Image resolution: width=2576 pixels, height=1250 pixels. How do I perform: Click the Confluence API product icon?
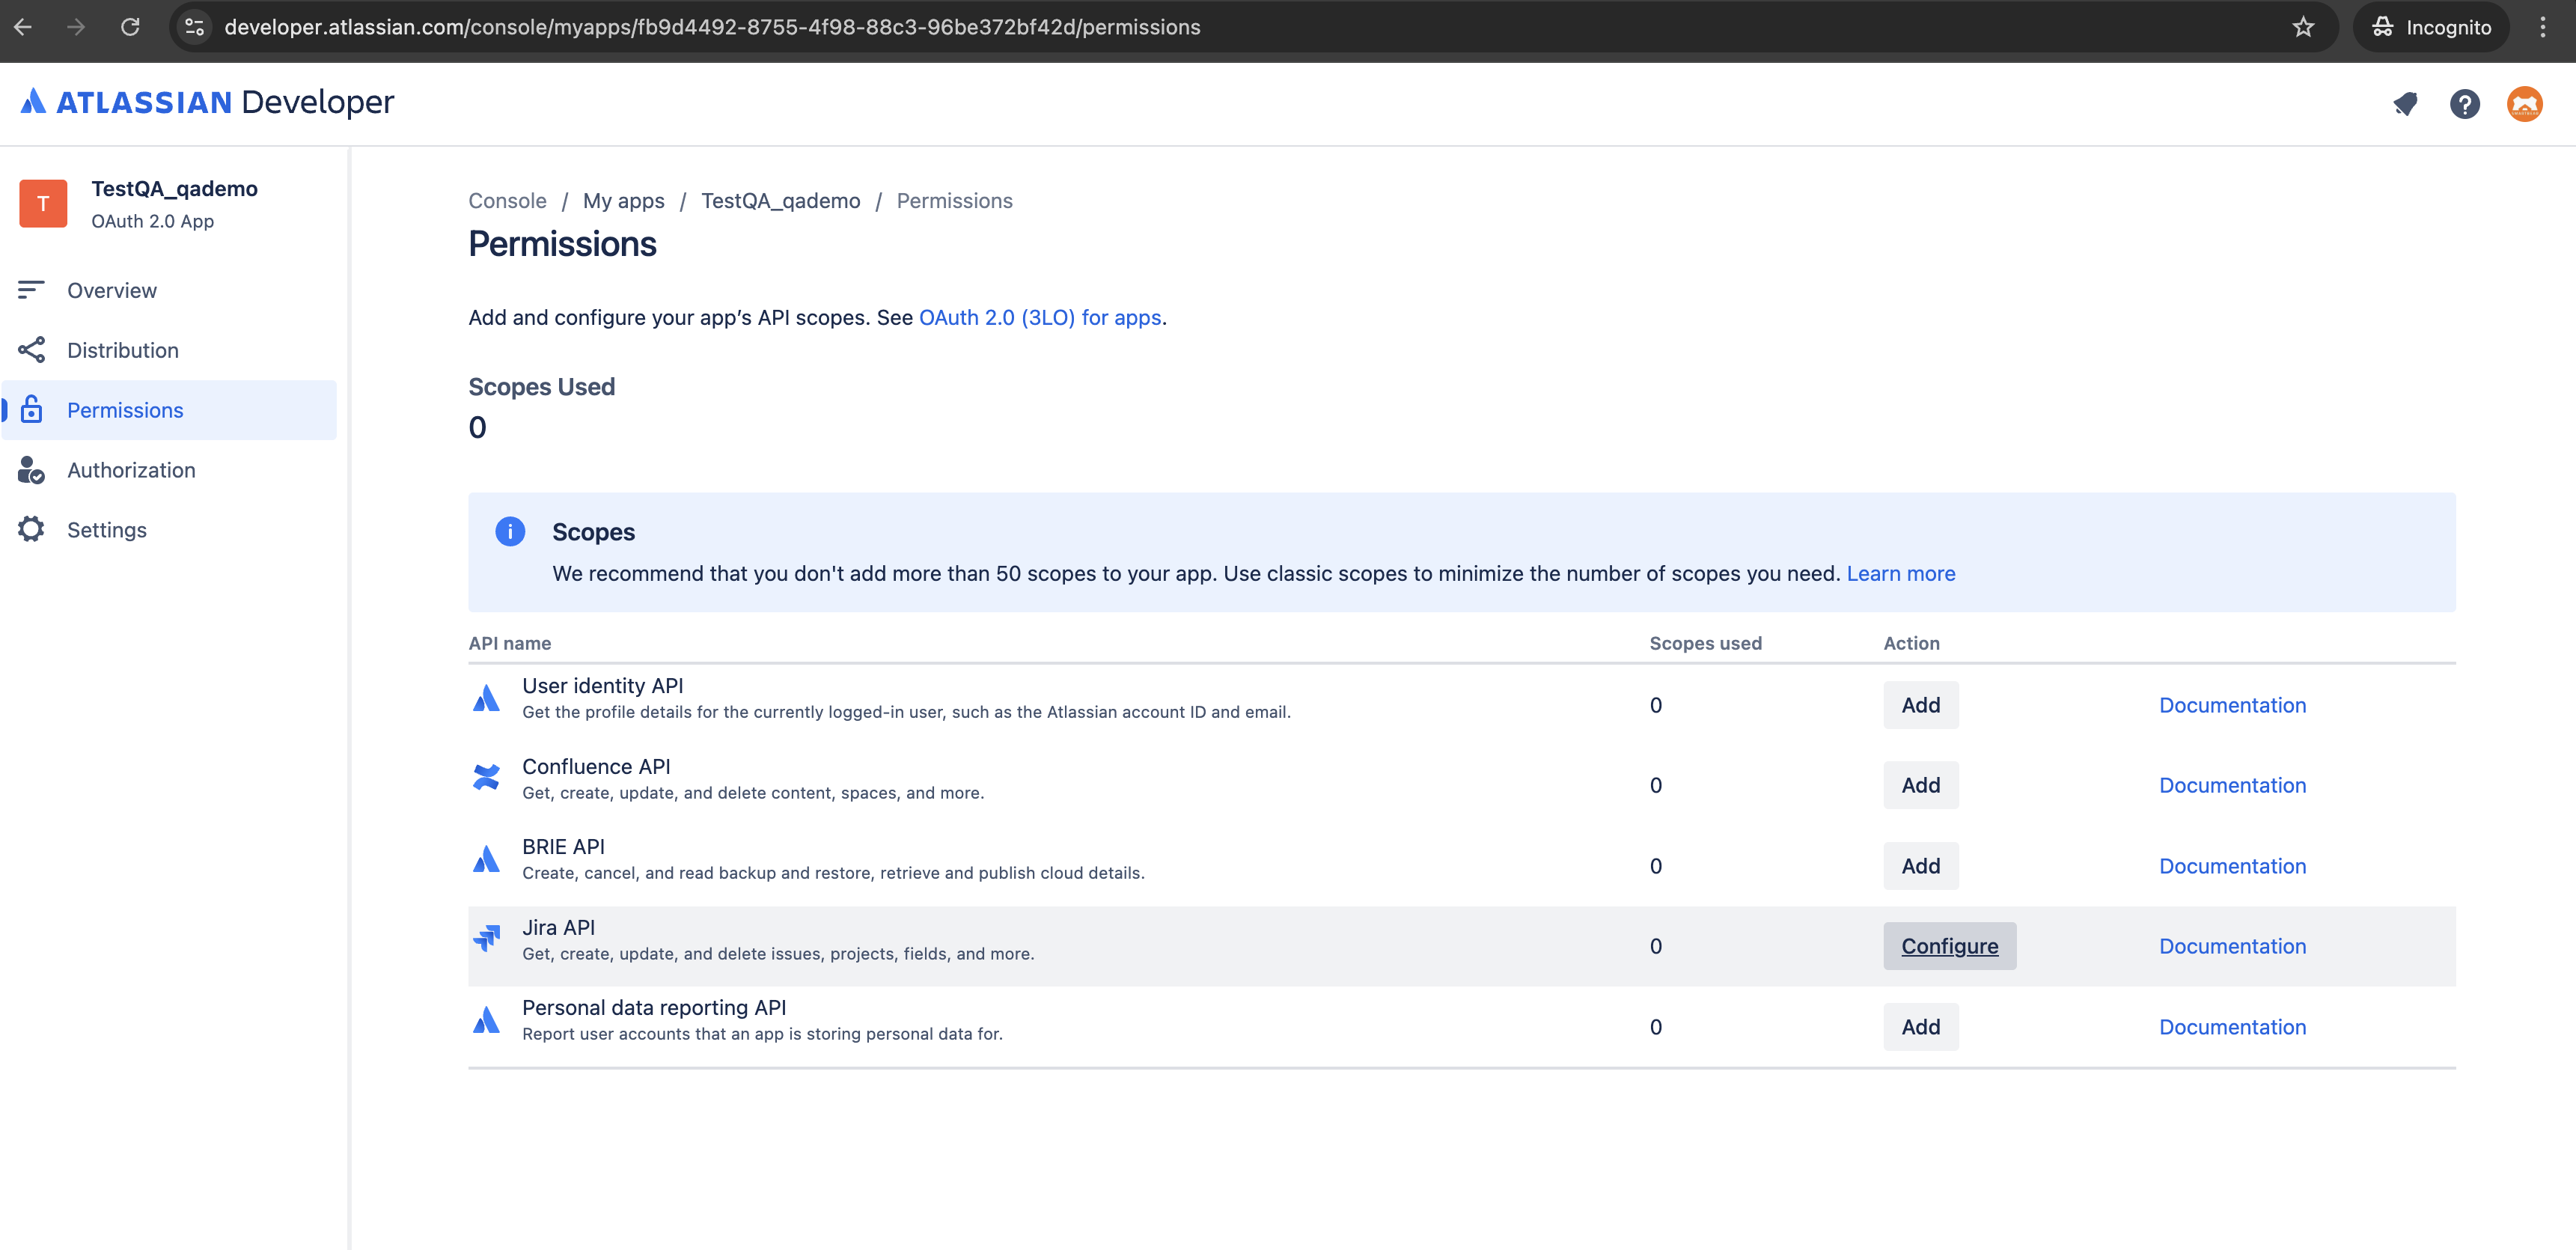click(x=486, y=777)
